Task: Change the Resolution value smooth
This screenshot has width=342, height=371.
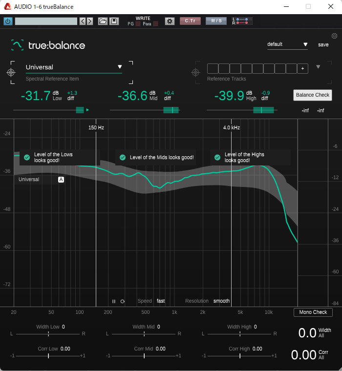Action: [221, 301]
